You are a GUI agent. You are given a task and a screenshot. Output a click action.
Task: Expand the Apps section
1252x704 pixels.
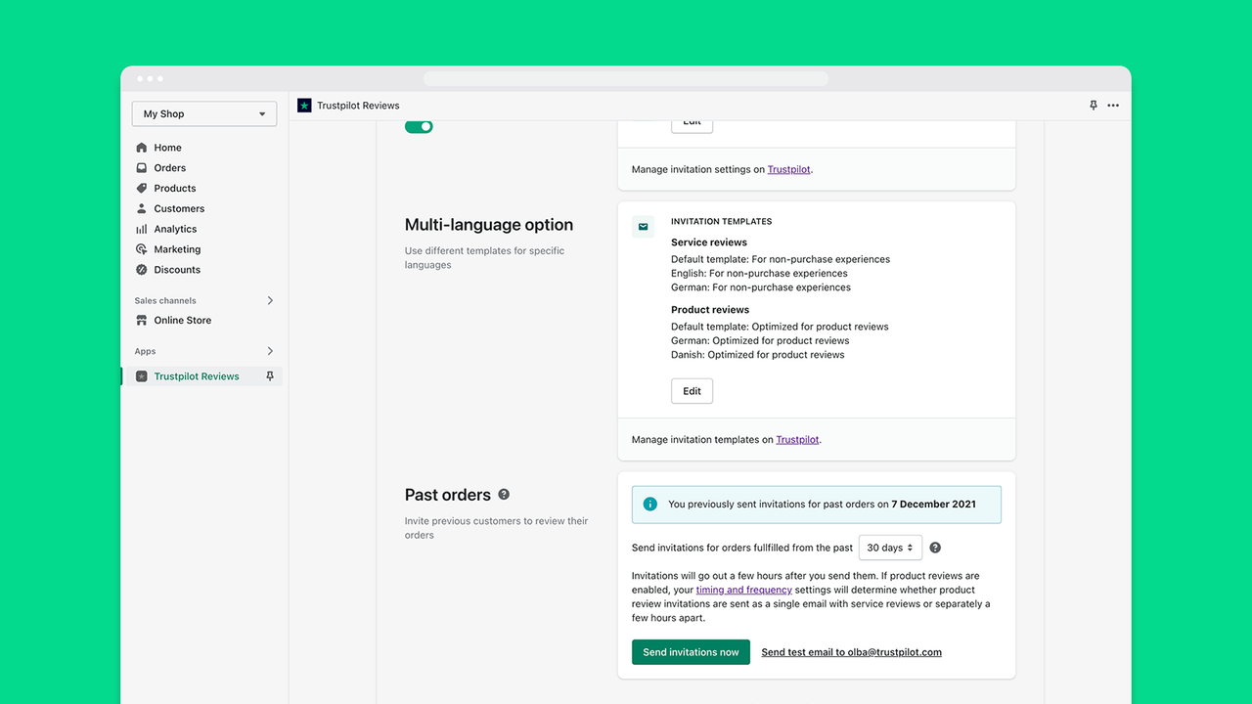(x=271, y=351)
